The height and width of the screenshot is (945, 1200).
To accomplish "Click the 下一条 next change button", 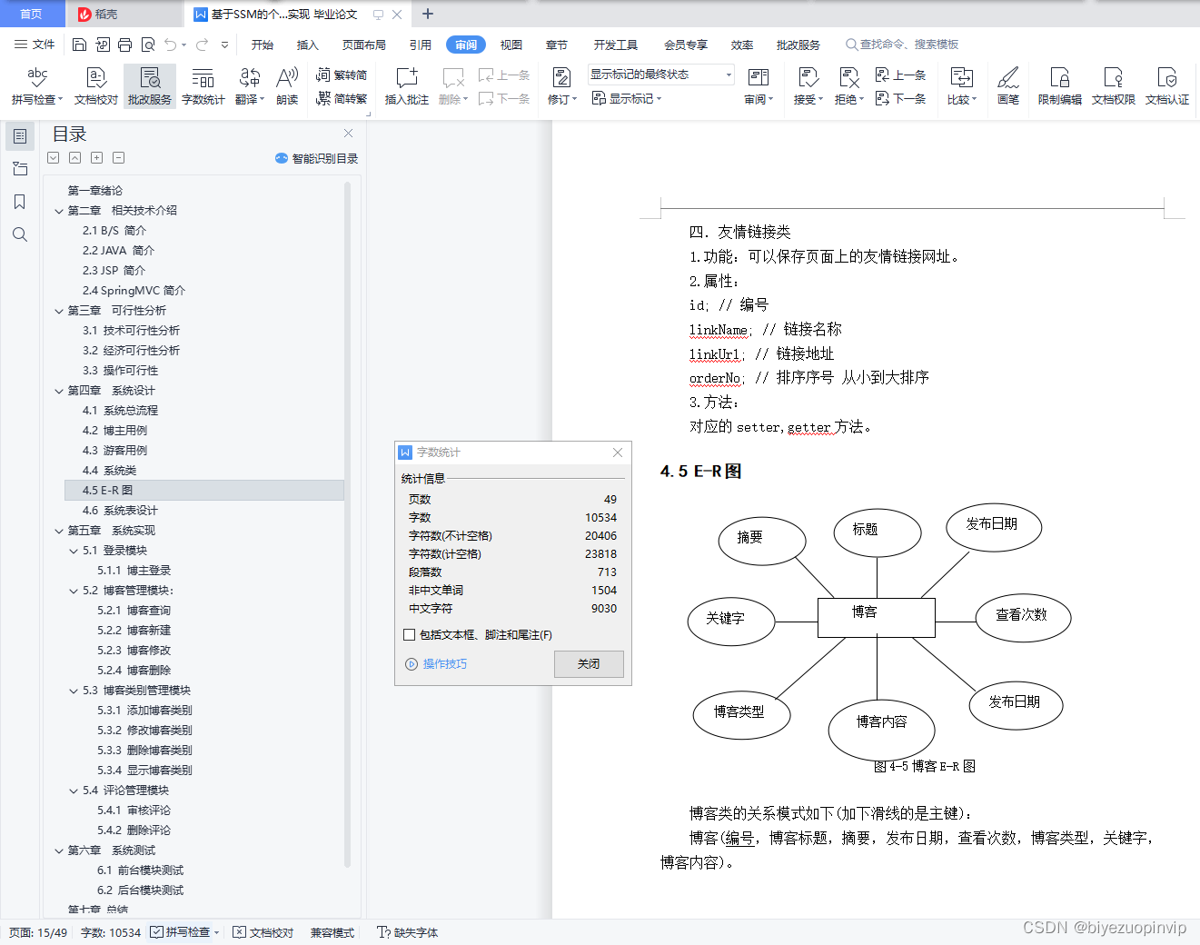I will pos(901,99).
